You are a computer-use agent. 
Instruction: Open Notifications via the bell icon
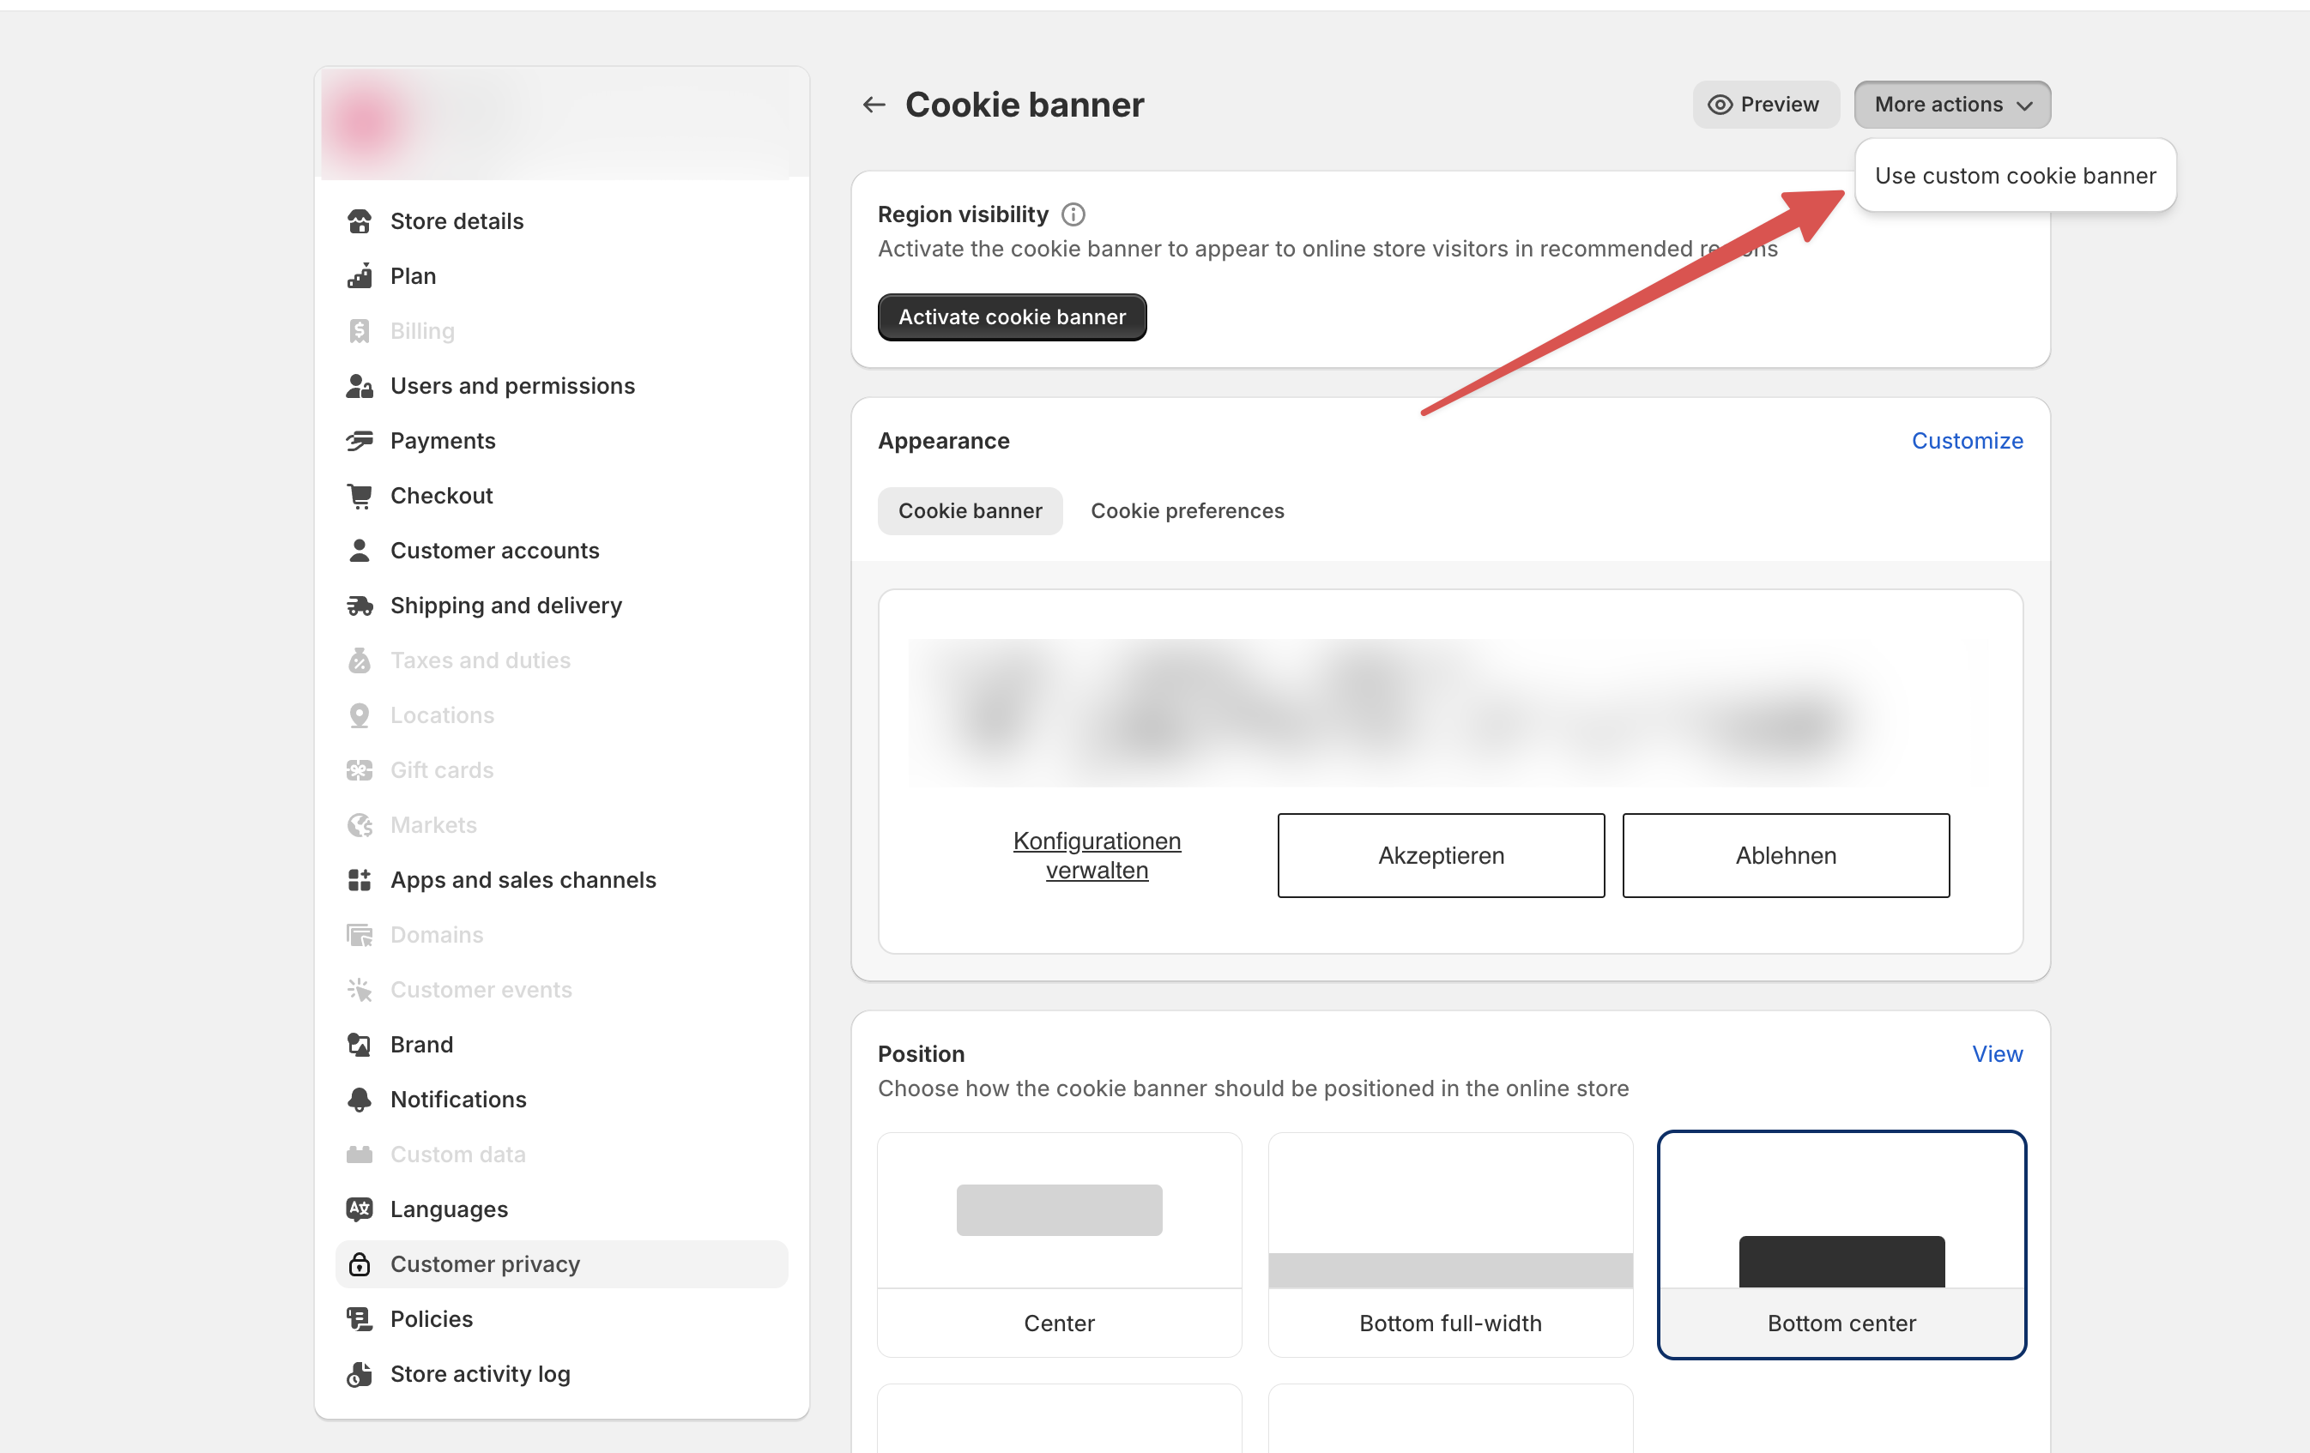[360, 1099]
